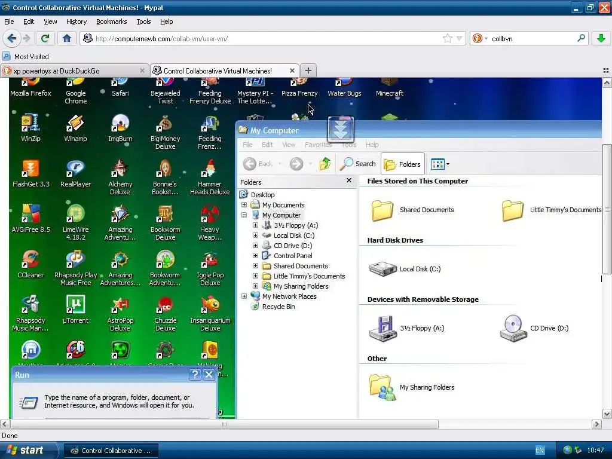Expand My Network Places tree node
The image size is (612, 459).
coord(244,296)
